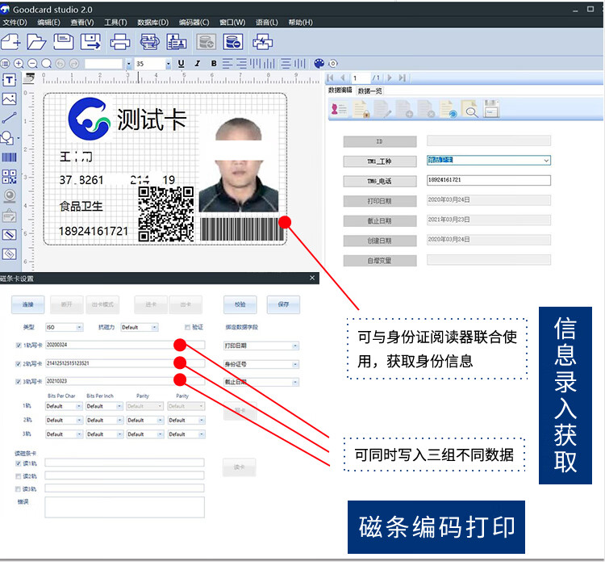Screen dimensions: 605x574
Task: Toggle italic text formatting
Action: click(x=198, y=64)
